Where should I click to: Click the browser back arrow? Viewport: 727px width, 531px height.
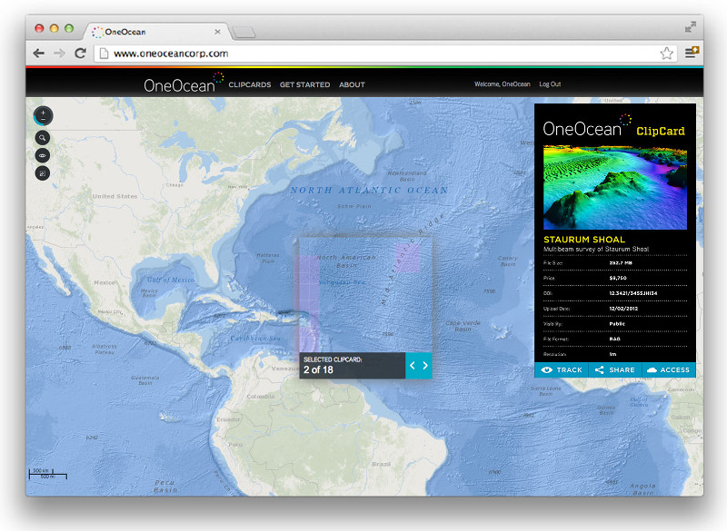(39, 54)
